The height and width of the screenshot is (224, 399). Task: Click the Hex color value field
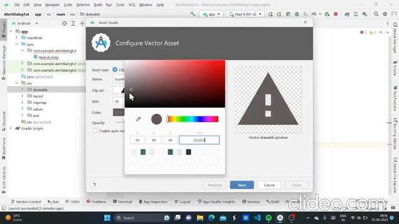(199, 140)
